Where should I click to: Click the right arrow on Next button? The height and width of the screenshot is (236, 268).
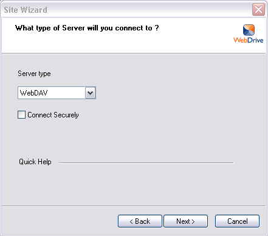pos(193,221)
